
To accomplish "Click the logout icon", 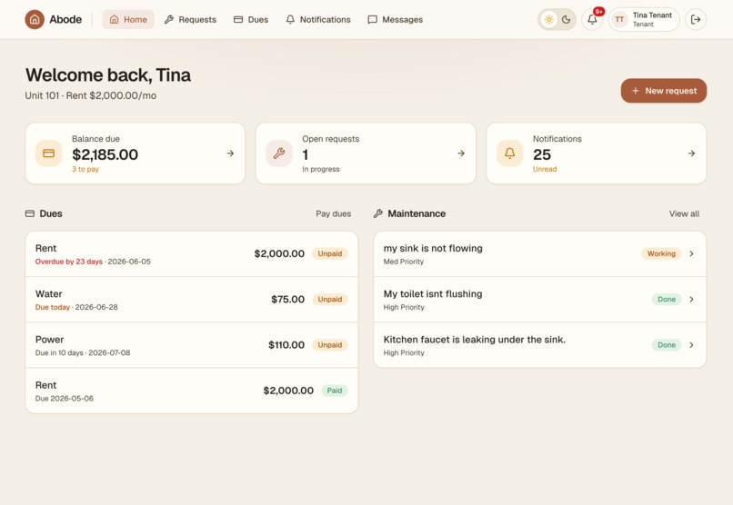I will [x=696, y=20].
